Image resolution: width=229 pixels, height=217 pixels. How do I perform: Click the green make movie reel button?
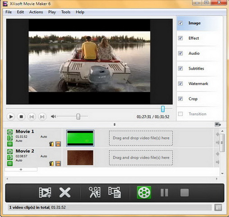coord(144,193)
